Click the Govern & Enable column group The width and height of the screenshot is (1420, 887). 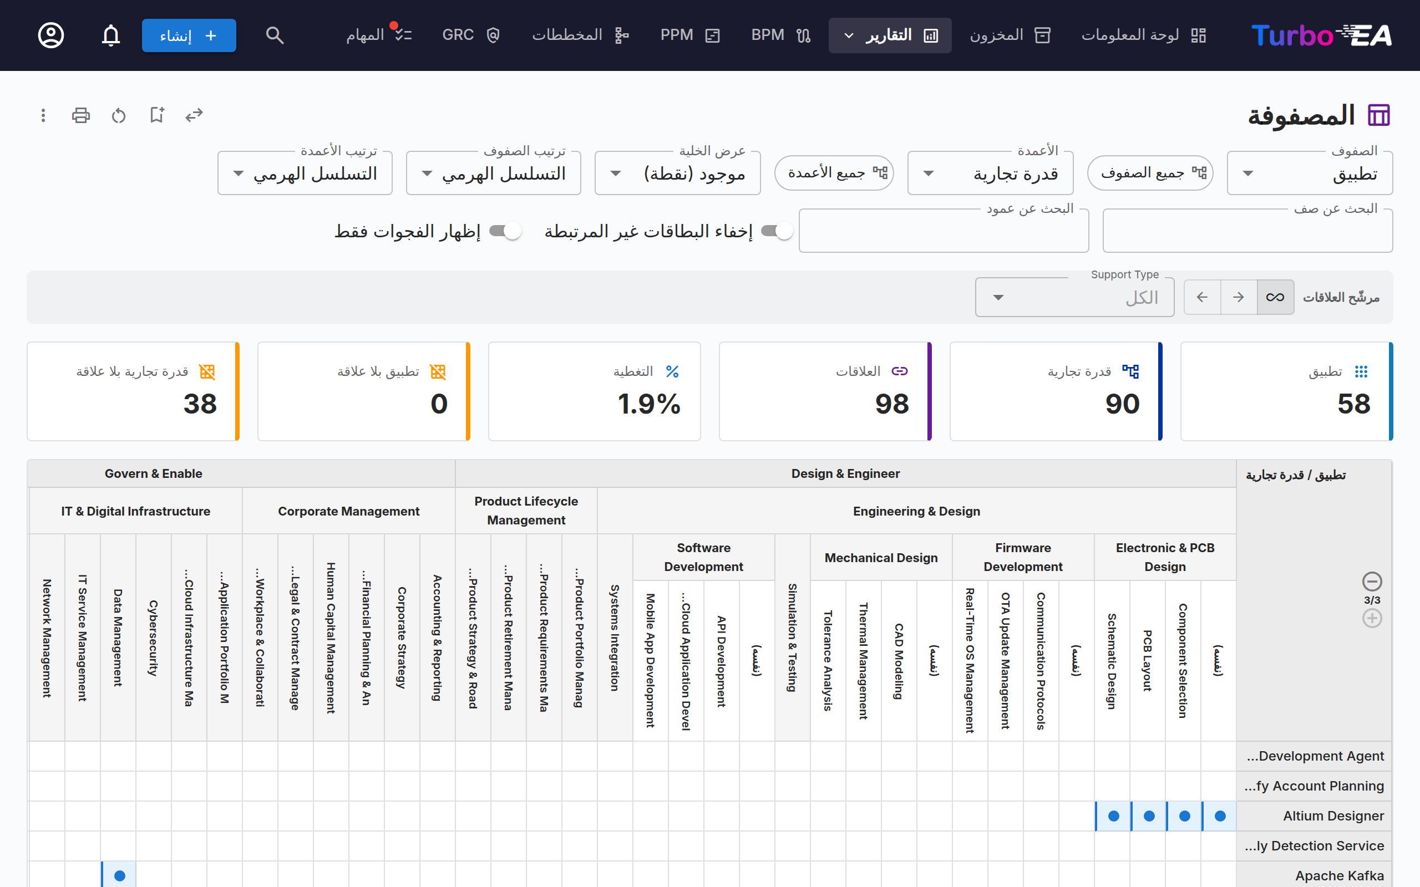[241, 473]
